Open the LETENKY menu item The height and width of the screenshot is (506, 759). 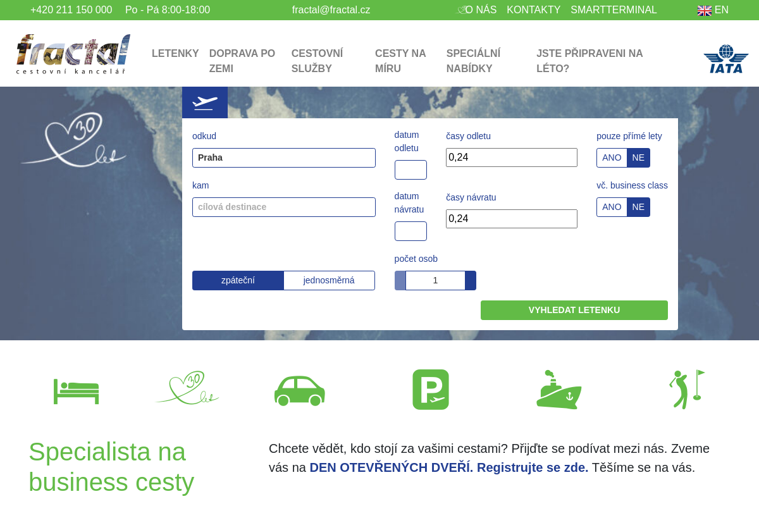pos(175,54)
